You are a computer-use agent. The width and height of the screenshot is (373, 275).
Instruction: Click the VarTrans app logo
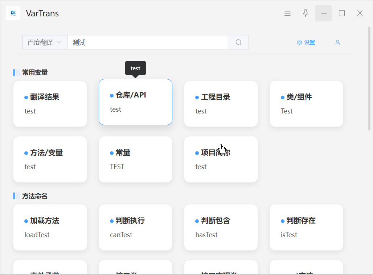(13, 13)
